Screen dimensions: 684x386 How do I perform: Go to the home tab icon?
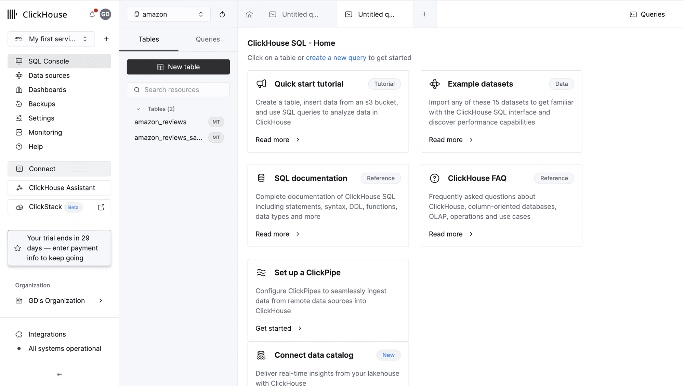(x=249, y=14)
